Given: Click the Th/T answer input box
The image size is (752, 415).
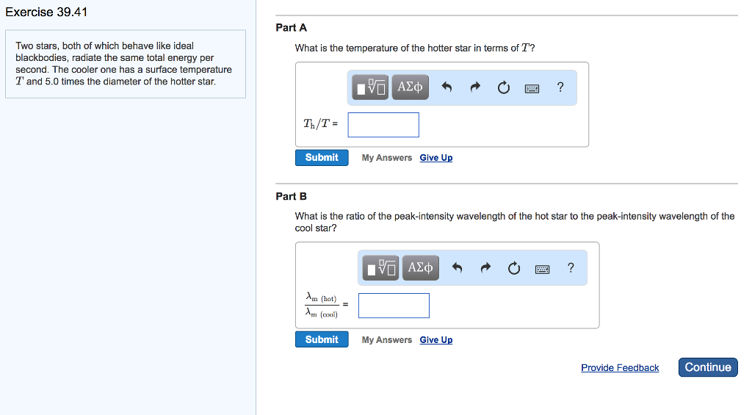Looking at the screenshot, I should 383,125.
